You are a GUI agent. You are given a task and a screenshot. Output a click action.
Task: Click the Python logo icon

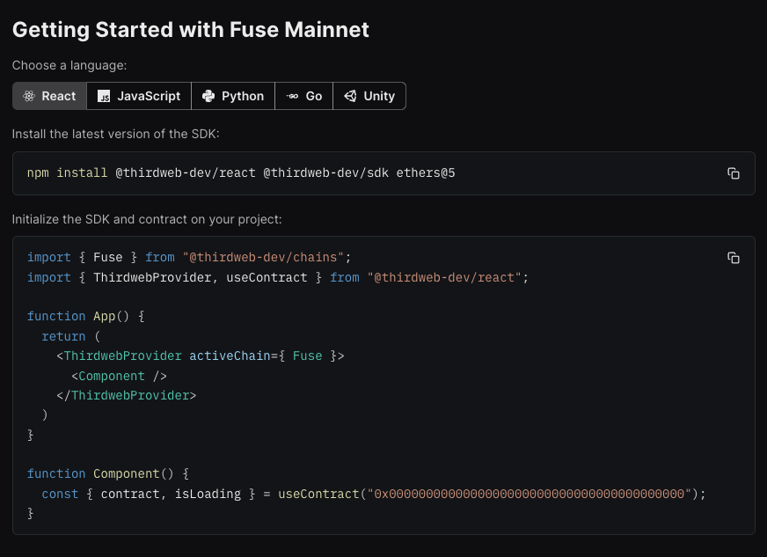(208, 96)
